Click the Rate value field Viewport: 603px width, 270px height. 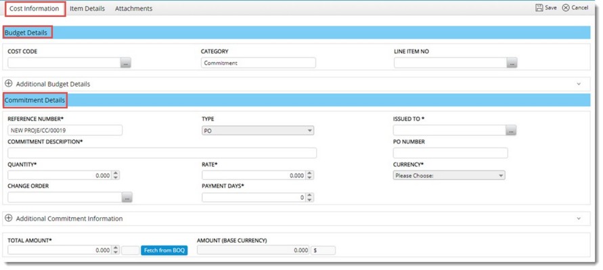coord(254,175)
